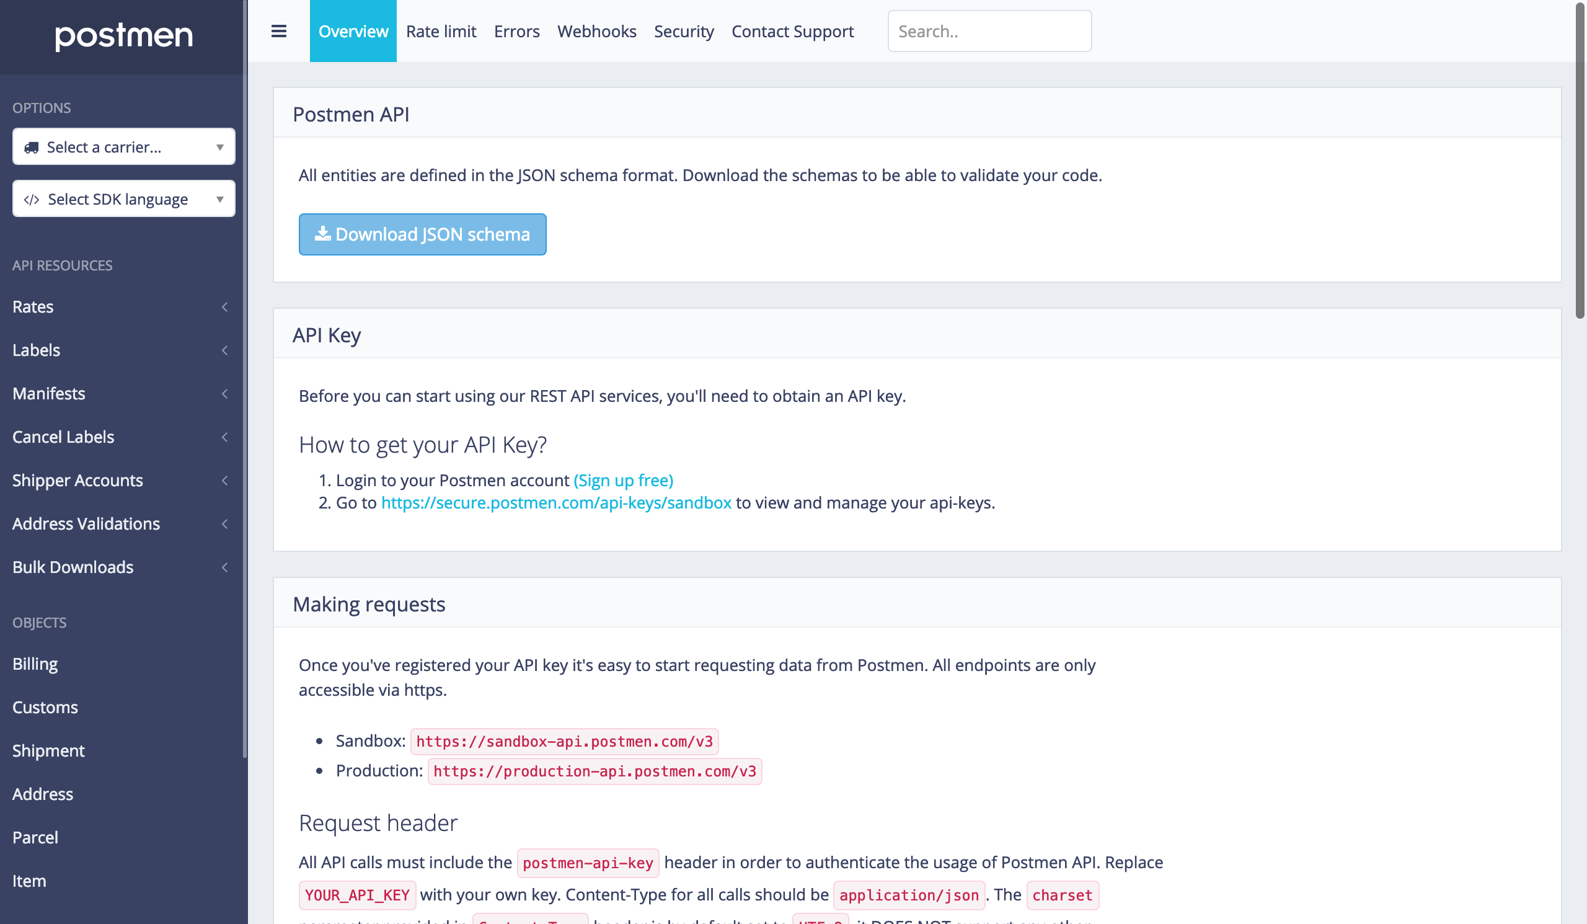
Task: Open the Security tab
Action: [x=684, y=31]
